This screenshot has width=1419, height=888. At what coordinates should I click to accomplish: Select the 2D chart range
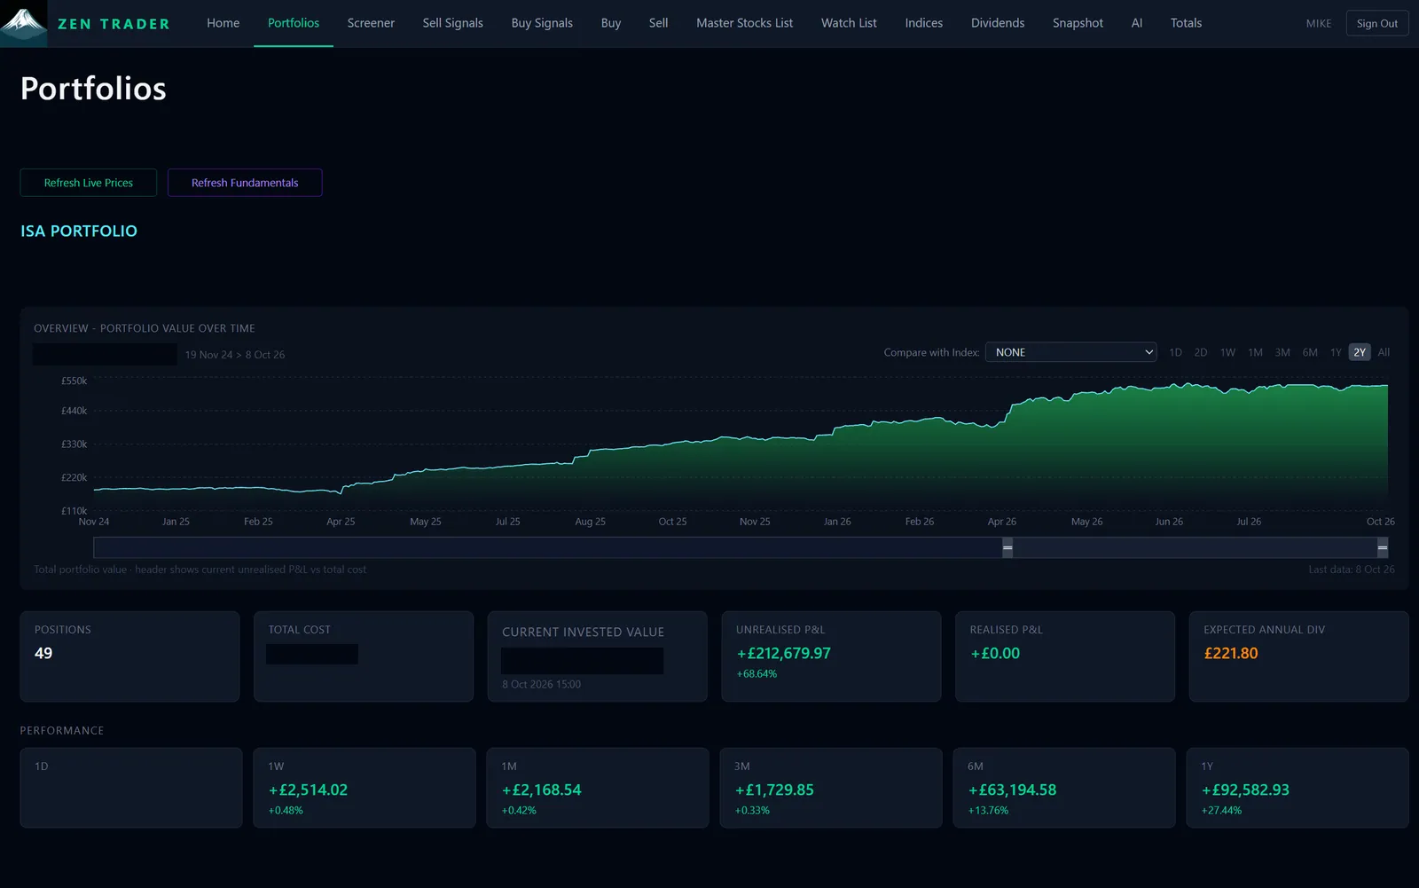pyautogui.click(x=1201, y=352)
